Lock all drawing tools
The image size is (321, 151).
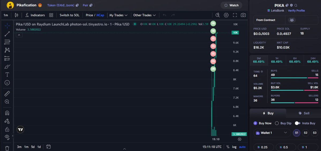tap(7, 129)
